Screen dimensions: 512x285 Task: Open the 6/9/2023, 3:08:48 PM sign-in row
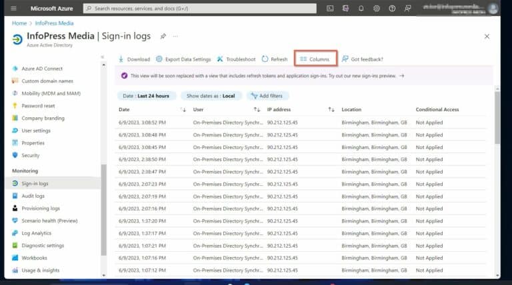click(x=300, y=135)
